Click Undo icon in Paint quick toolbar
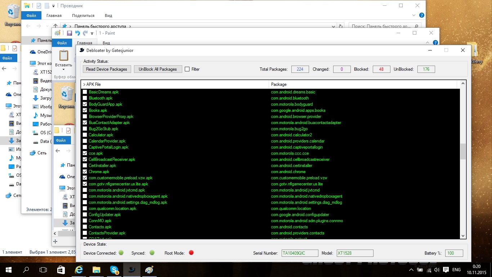The height and width of the screenshot is (277, 492). point(77,33)
